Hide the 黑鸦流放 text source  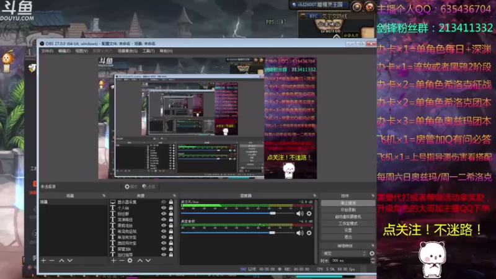click(164, 225)
